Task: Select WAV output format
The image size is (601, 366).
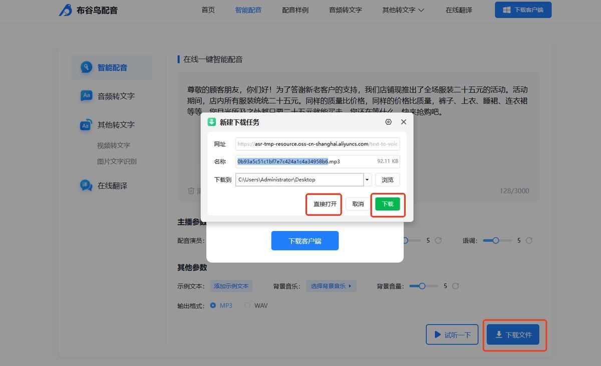Action: point(247,305)
